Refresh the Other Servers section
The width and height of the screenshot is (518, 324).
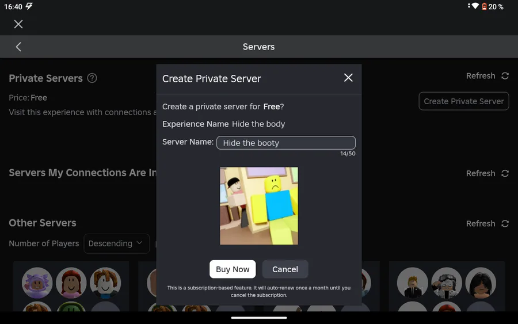[481, 224]
